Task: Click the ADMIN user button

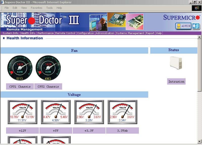Action: pos(183,26)
